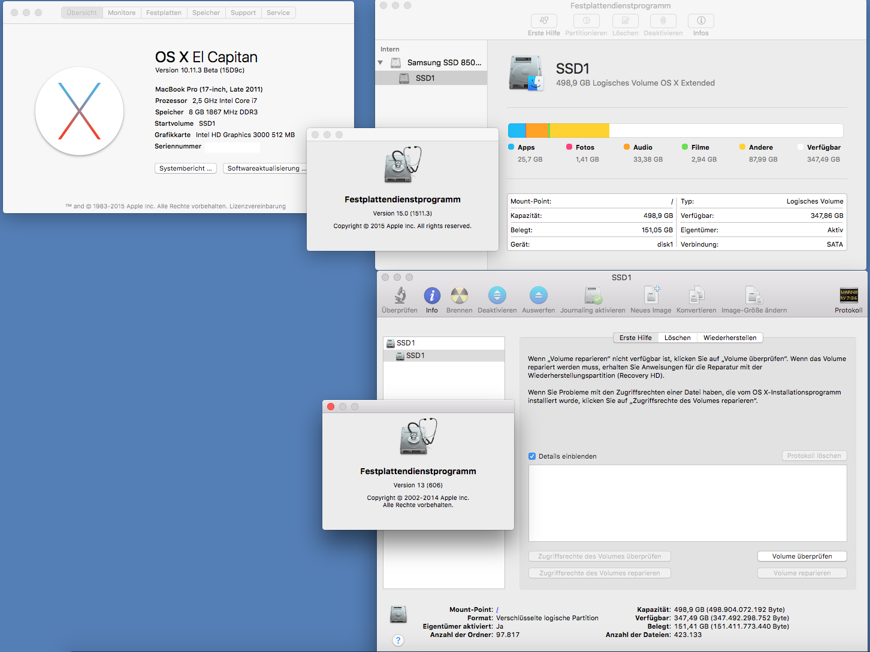The height and width of the screenshot is (652, 870).
Task: Select indented SSD1 volume in old disk utility list
Action: pos(444,356)
